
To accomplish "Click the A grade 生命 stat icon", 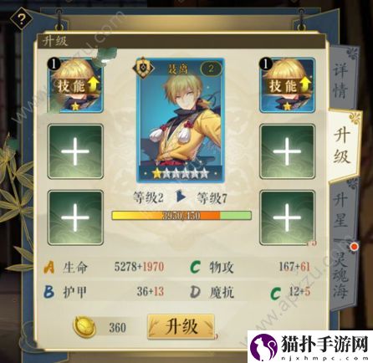I will coord(49,267).
